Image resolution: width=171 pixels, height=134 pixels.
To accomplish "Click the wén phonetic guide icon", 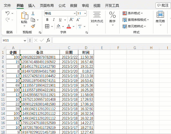I will [x=80, y=26].
